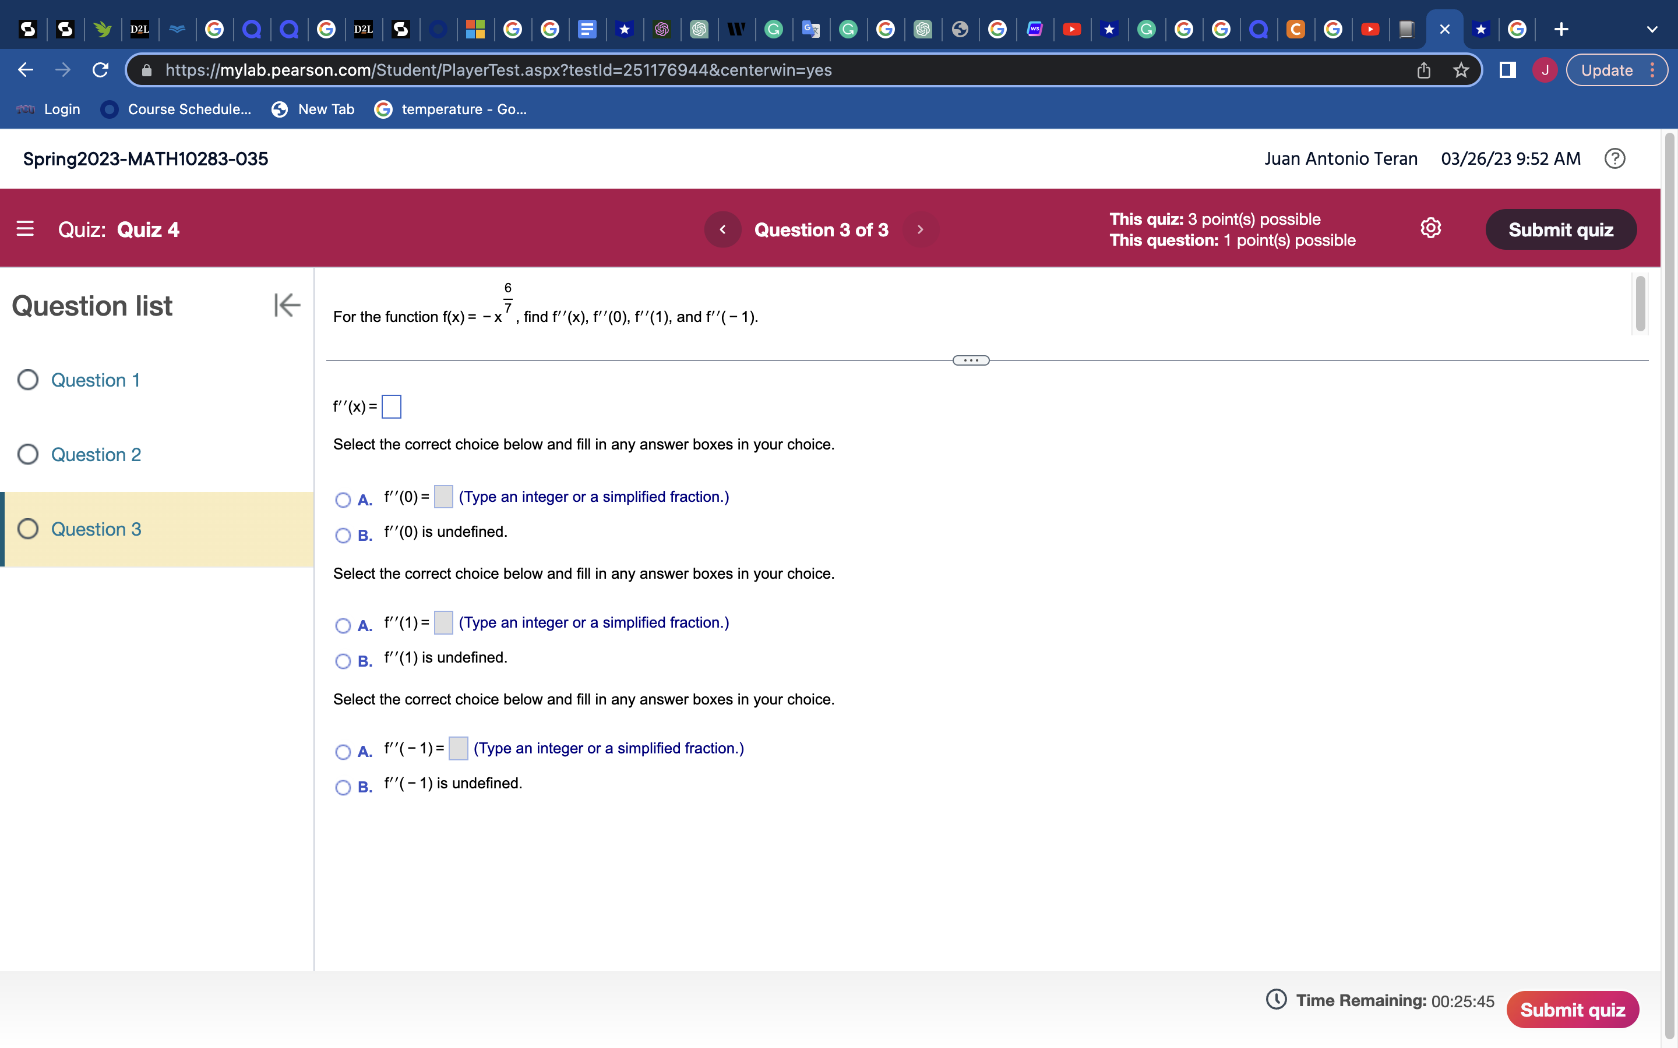Screen dimensions: 1678x1048
Task: Share the page using the address bar icon
Action: coord(1422,70)
